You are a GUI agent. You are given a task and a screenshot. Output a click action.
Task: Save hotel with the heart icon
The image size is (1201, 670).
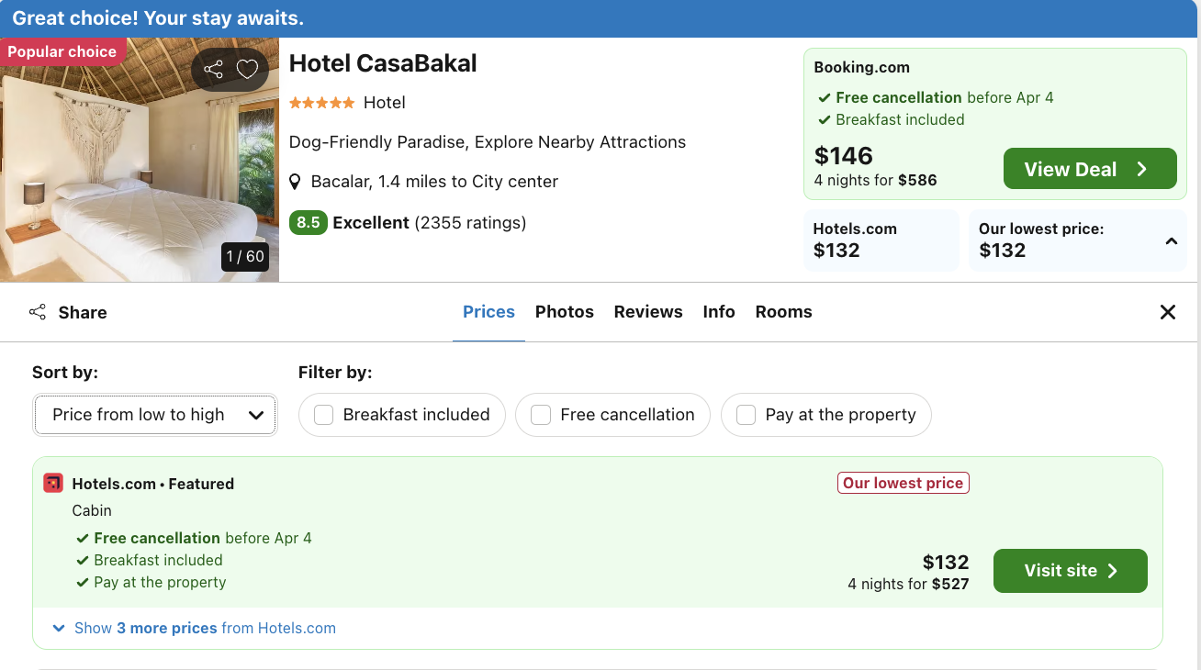(247, 70)
